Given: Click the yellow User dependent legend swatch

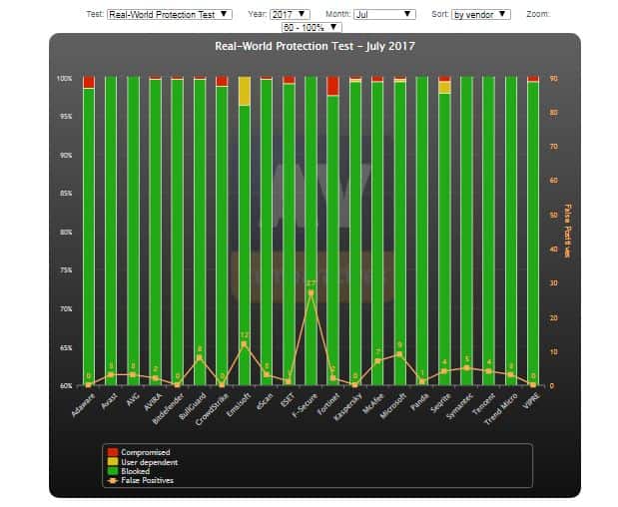Looking at the screenshot, I should [113, 461].
